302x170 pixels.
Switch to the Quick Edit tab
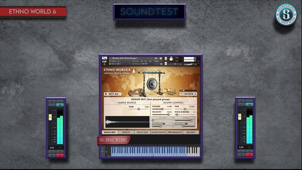110,132
